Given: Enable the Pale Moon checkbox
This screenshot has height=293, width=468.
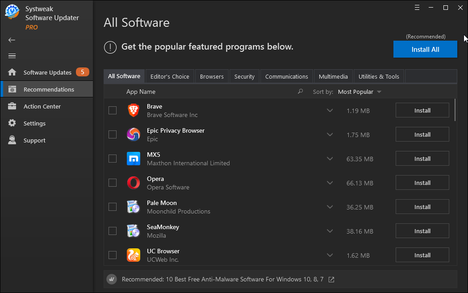Looking at the screenshot, I should 113,207.
